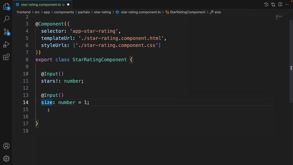The width and height of the screenshot is (293, 165).
Task: Click the frontend breadcrumb
Action: point(23,12)
